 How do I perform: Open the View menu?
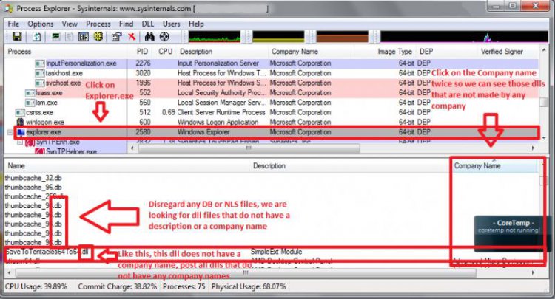coord(70,24)
